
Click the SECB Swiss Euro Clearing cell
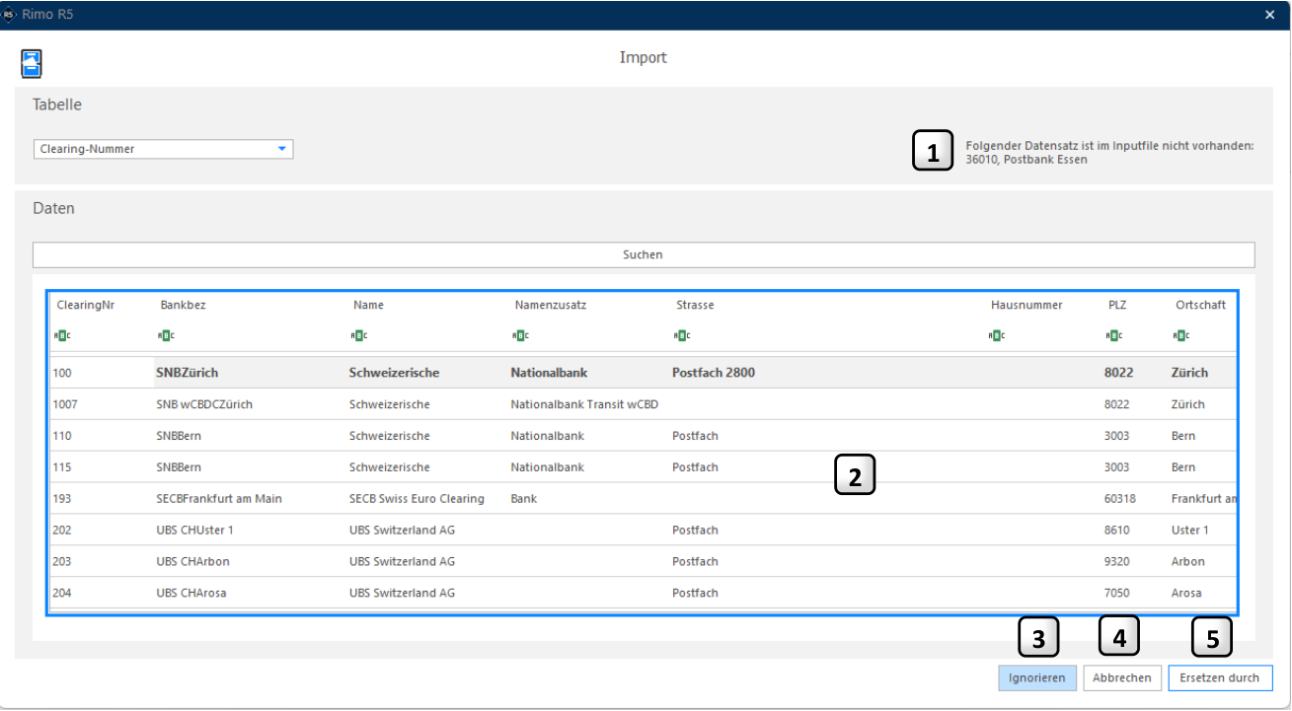(x=417, y=499)
